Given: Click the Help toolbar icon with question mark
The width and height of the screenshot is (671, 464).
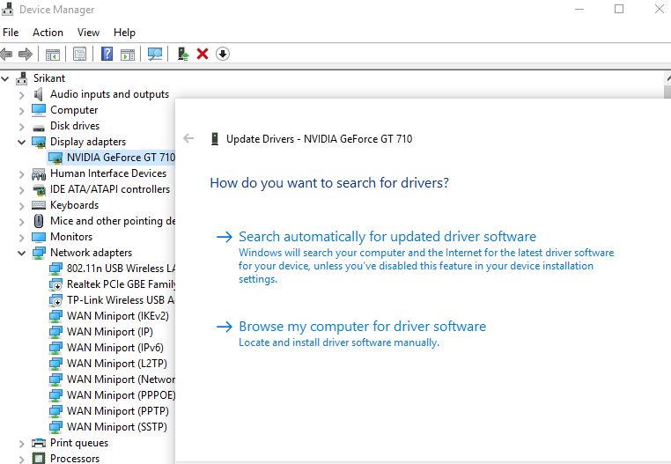Looking at the screenshot, I should pyautogui.click(x=107, y=54).
